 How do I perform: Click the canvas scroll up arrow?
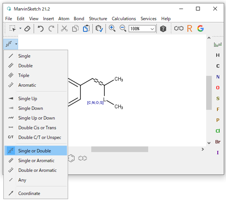(209, 38)
